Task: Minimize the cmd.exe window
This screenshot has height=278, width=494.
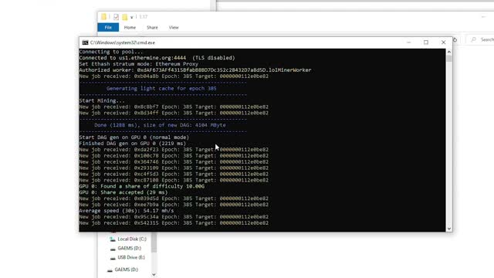Action: pyautogui.click(x=408, y=42)
